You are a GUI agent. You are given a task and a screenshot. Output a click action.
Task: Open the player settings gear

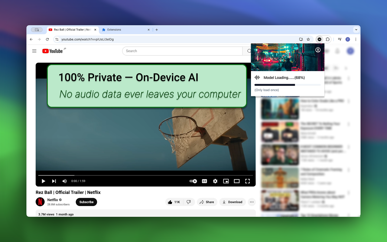215,181
